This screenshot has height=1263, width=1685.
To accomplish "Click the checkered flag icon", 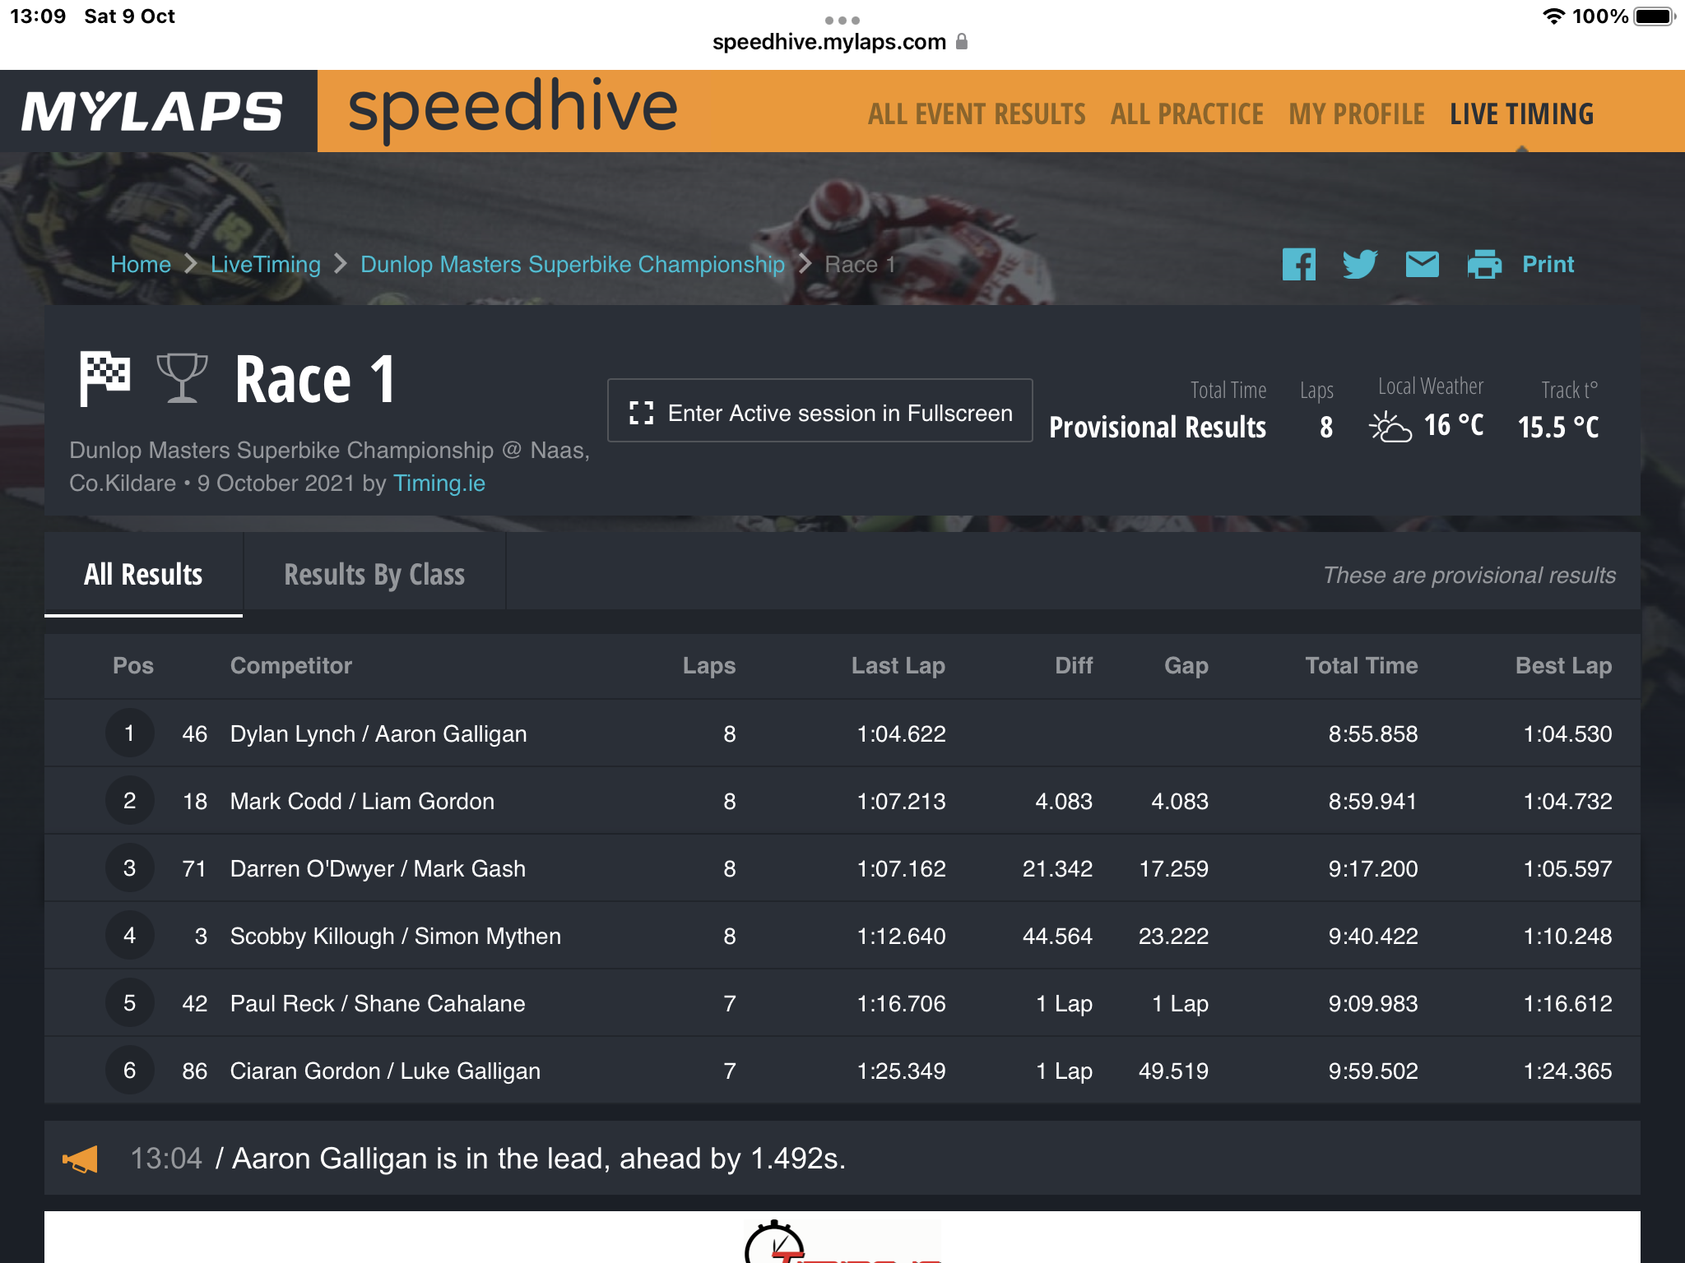I will pyautogui.click(x=104, y=378).
